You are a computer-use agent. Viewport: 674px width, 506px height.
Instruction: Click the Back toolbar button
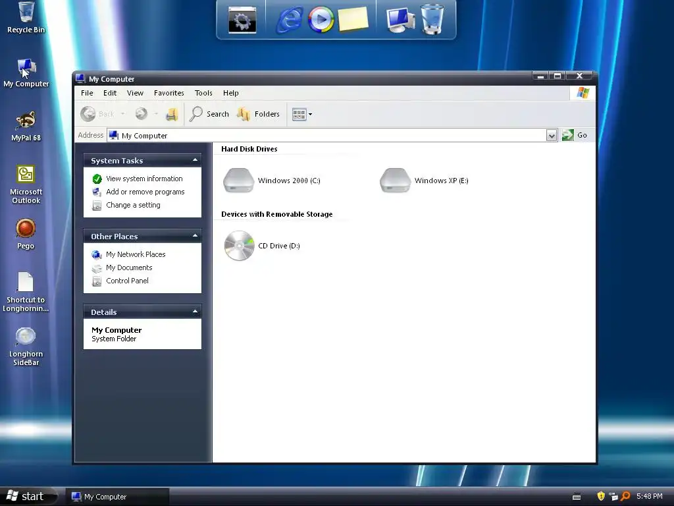pyautogui.click(x=97, y=114)
